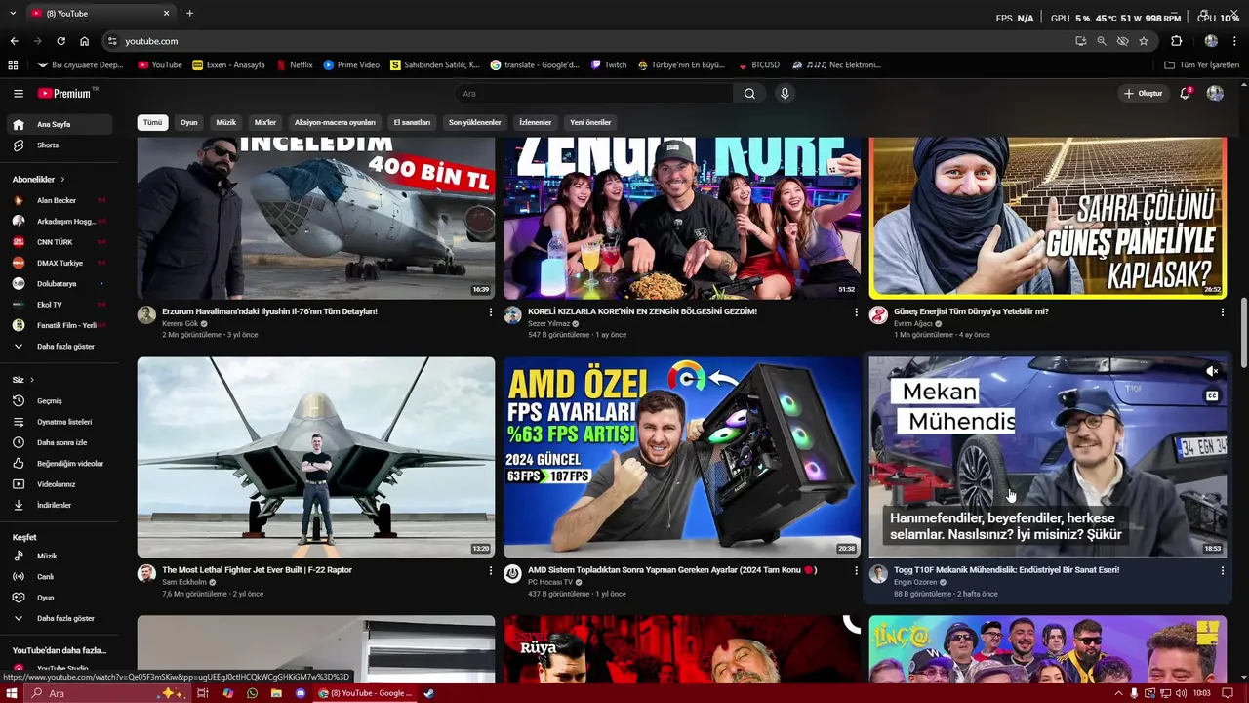Open Oyun under Keşfet sidebar
The height and width of the screenshot is (703, 1249).
61,598
